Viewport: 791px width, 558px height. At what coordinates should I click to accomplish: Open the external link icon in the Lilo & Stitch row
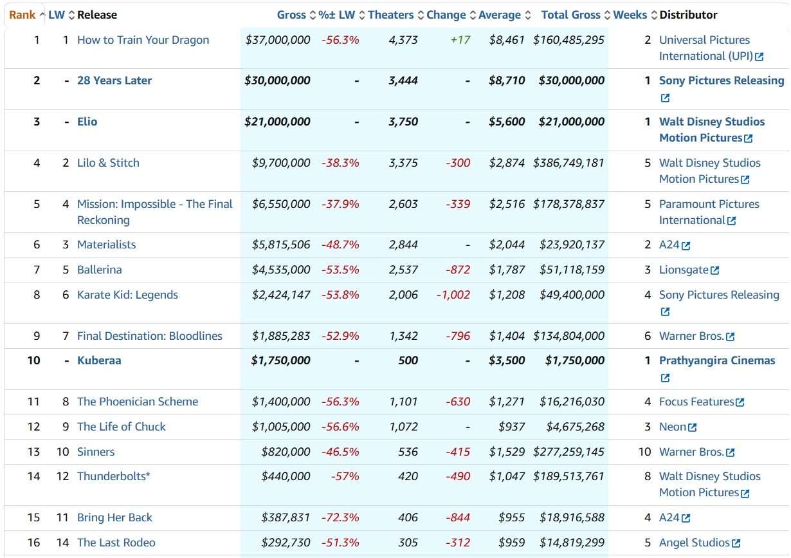[745, 180]
